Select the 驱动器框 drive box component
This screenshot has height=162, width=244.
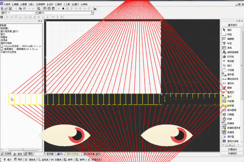(231, 110)
